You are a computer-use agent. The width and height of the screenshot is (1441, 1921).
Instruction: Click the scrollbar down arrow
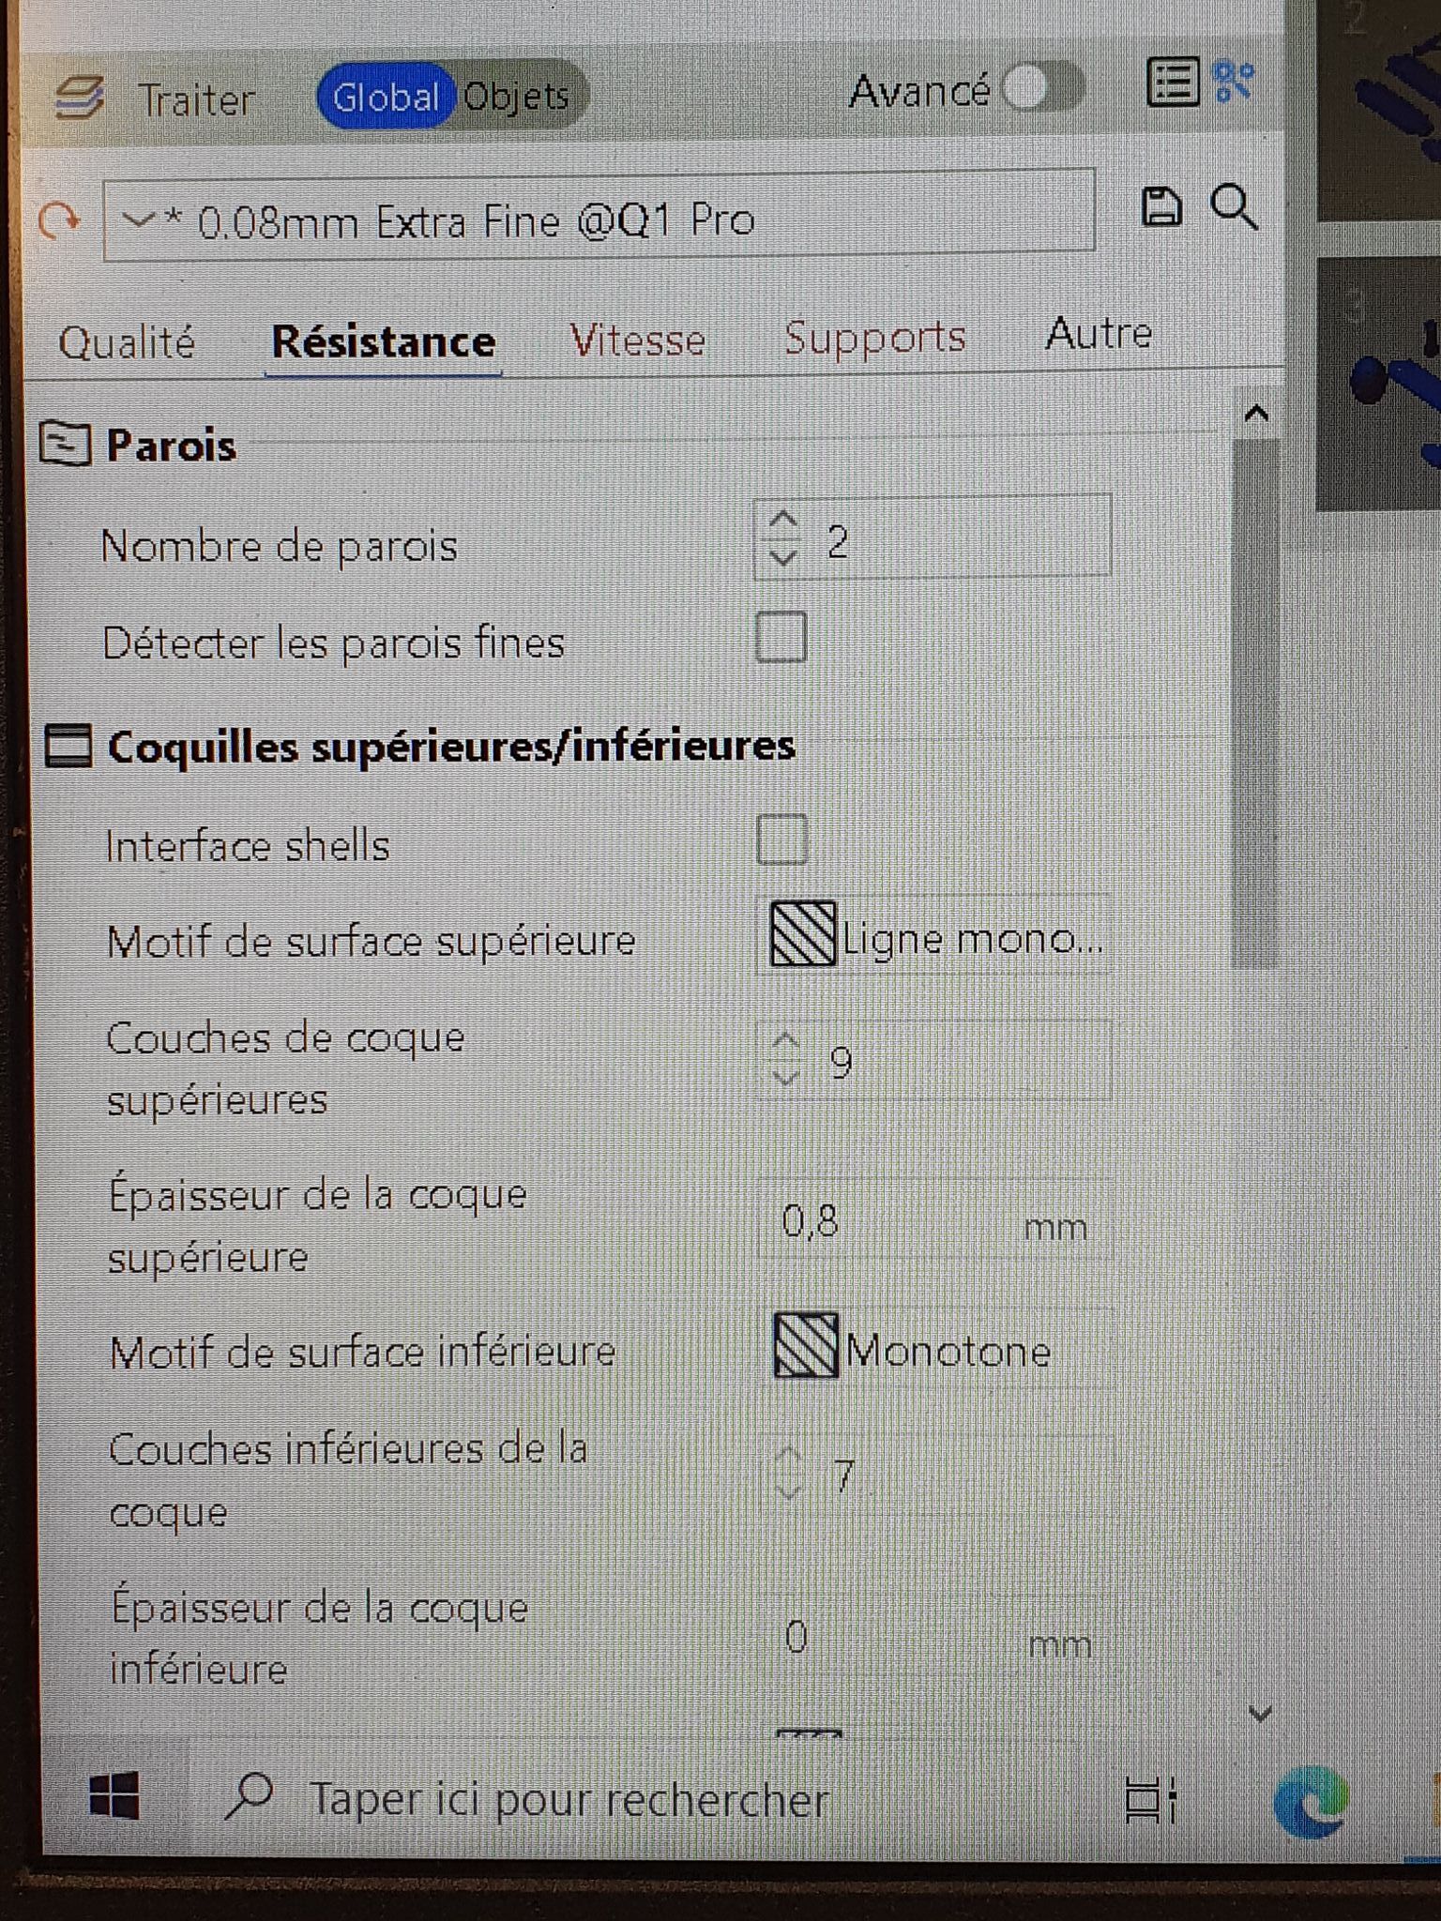pyautogui.click(x=1260, y=1714)
